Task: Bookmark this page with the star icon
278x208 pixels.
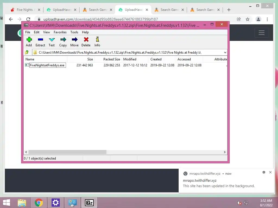Action: [248, 19]
